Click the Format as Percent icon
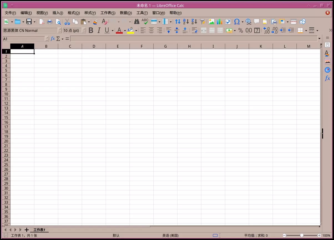This screenshot has height=240, width=334. point(241,30)
